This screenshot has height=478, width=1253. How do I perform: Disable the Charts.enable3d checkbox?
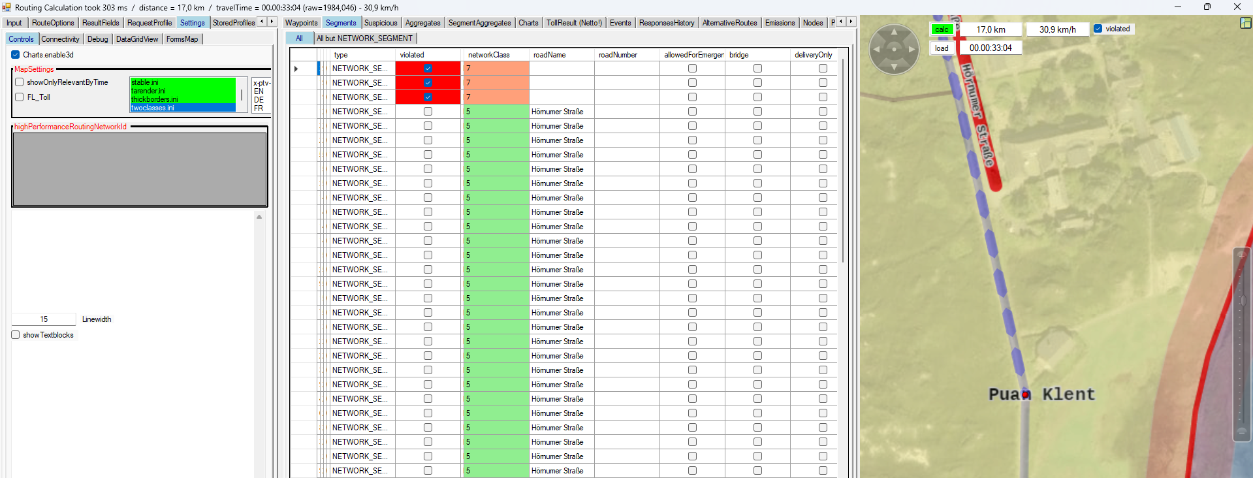tap(16, 55)
